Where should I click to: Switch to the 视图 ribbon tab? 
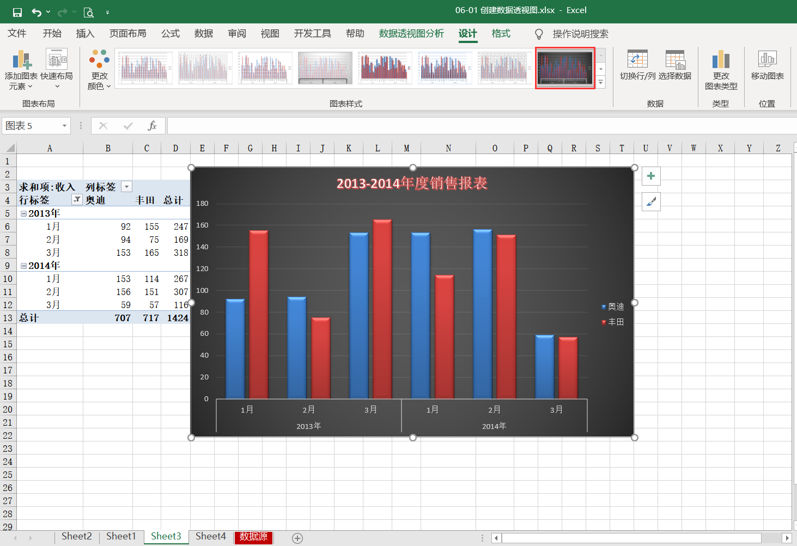(270, 34)
